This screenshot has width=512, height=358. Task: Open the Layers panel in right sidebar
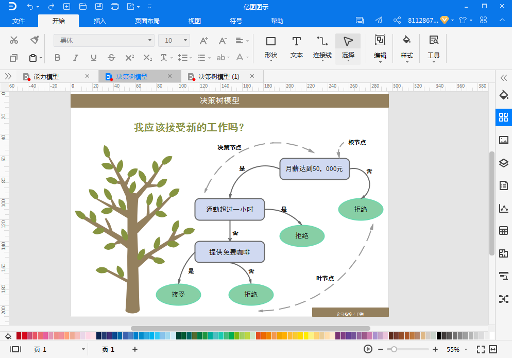pos(503,163)
